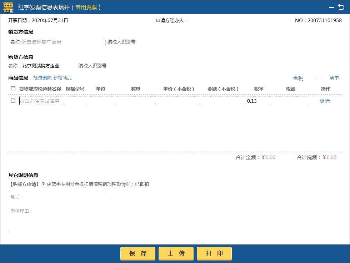
Task: Click the 打印 print button
Action: click(214, 253)
